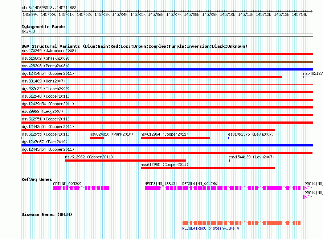323x239 pixels.
Task: Click the 145710k scale tick label
Action: [x=228, y=14]
